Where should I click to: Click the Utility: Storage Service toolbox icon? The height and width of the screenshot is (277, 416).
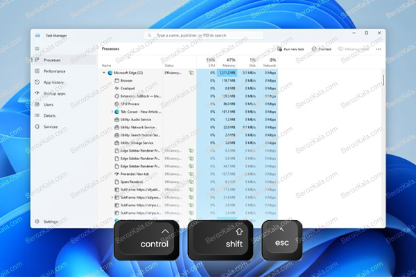pyautogui.click(x=116, y=143)
